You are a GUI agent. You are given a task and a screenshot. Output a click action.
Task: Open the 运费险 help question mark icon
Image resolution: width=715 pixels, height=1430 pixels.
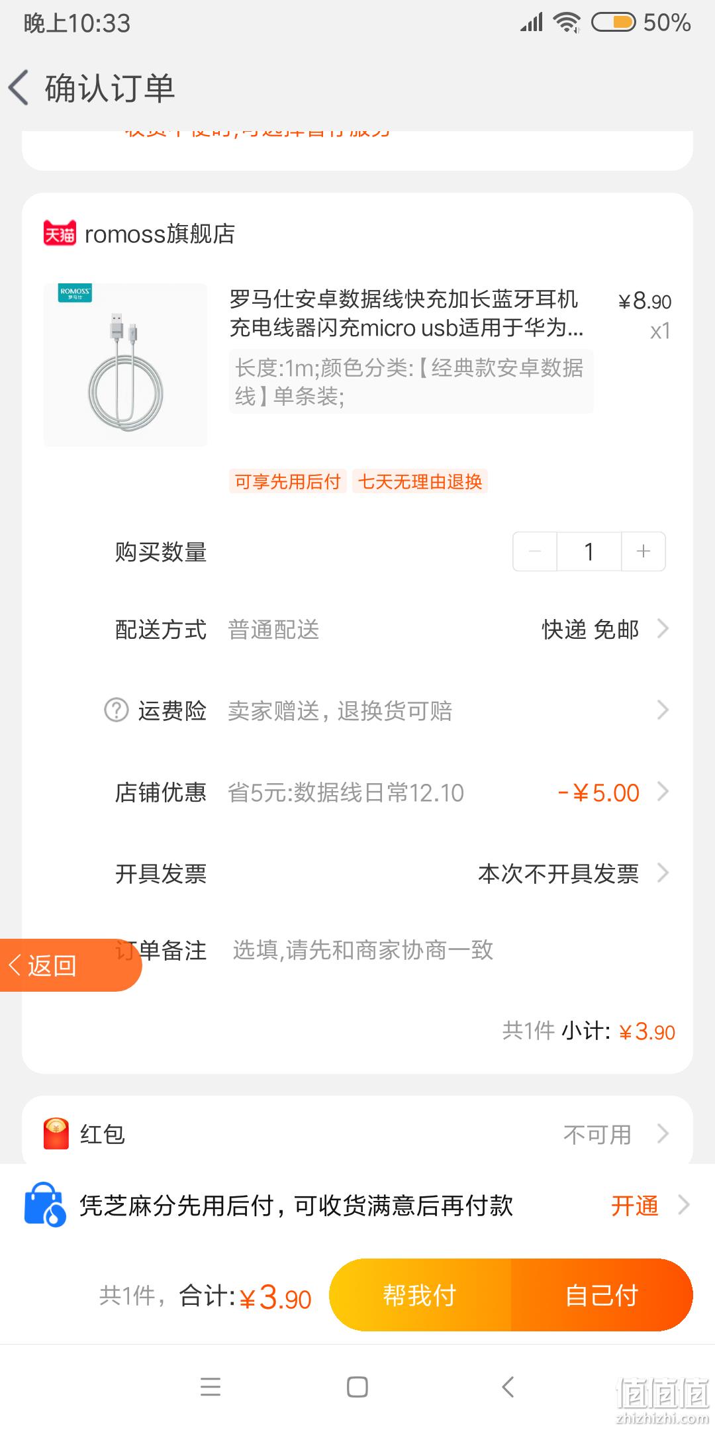coord(117,710)
